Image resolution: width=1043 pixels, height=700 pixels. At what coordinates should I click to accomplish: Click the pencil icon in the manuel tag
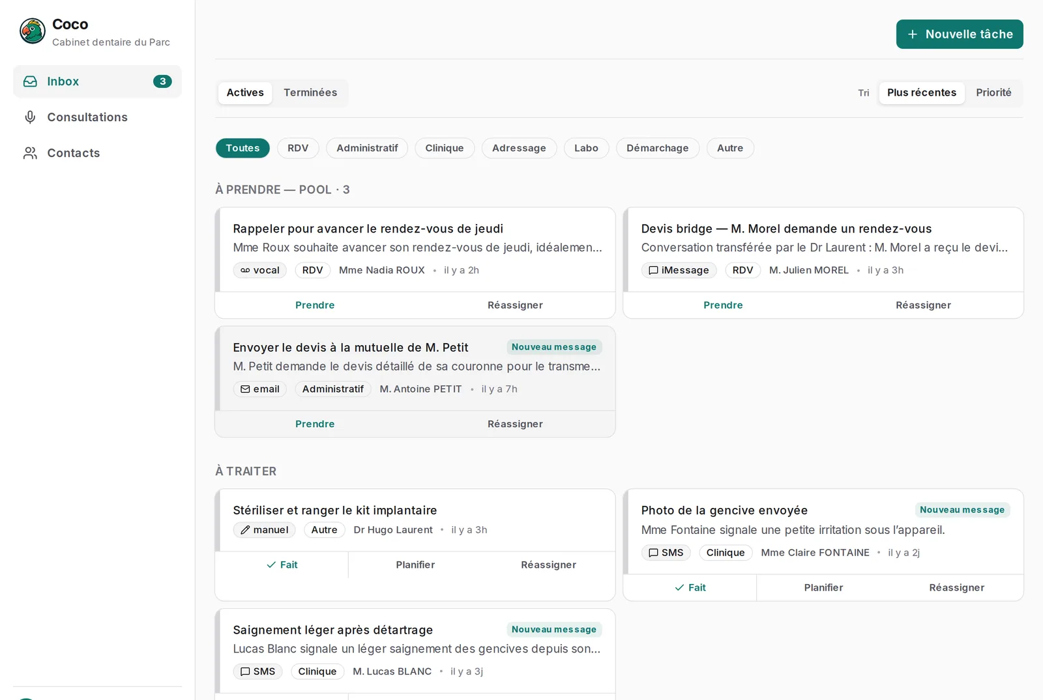coord(245,530)
